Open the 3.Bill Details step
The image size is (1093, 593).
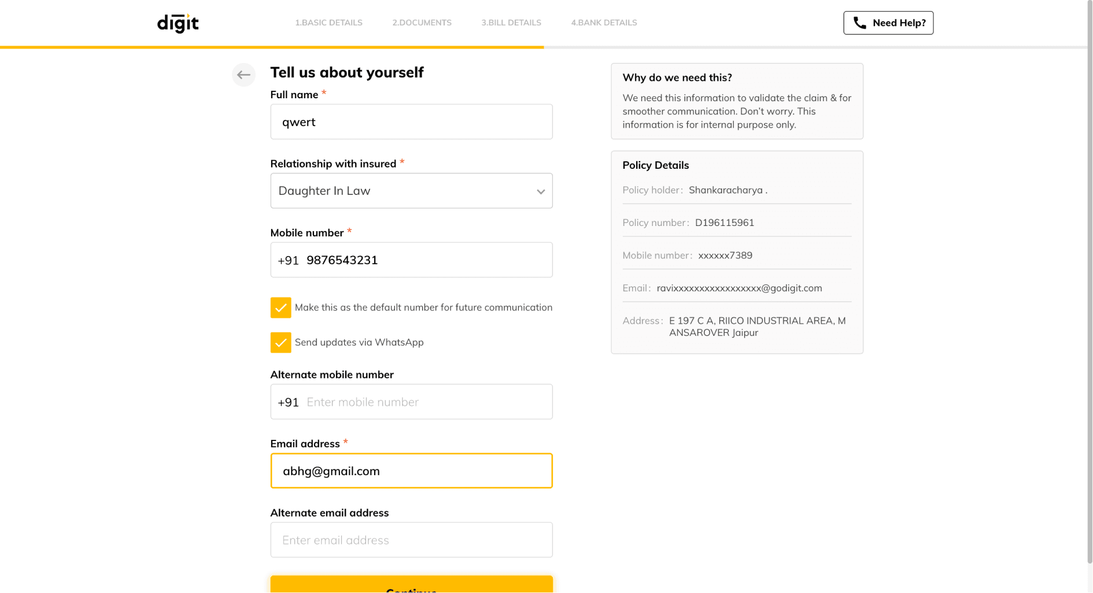(x=511, y=23)
